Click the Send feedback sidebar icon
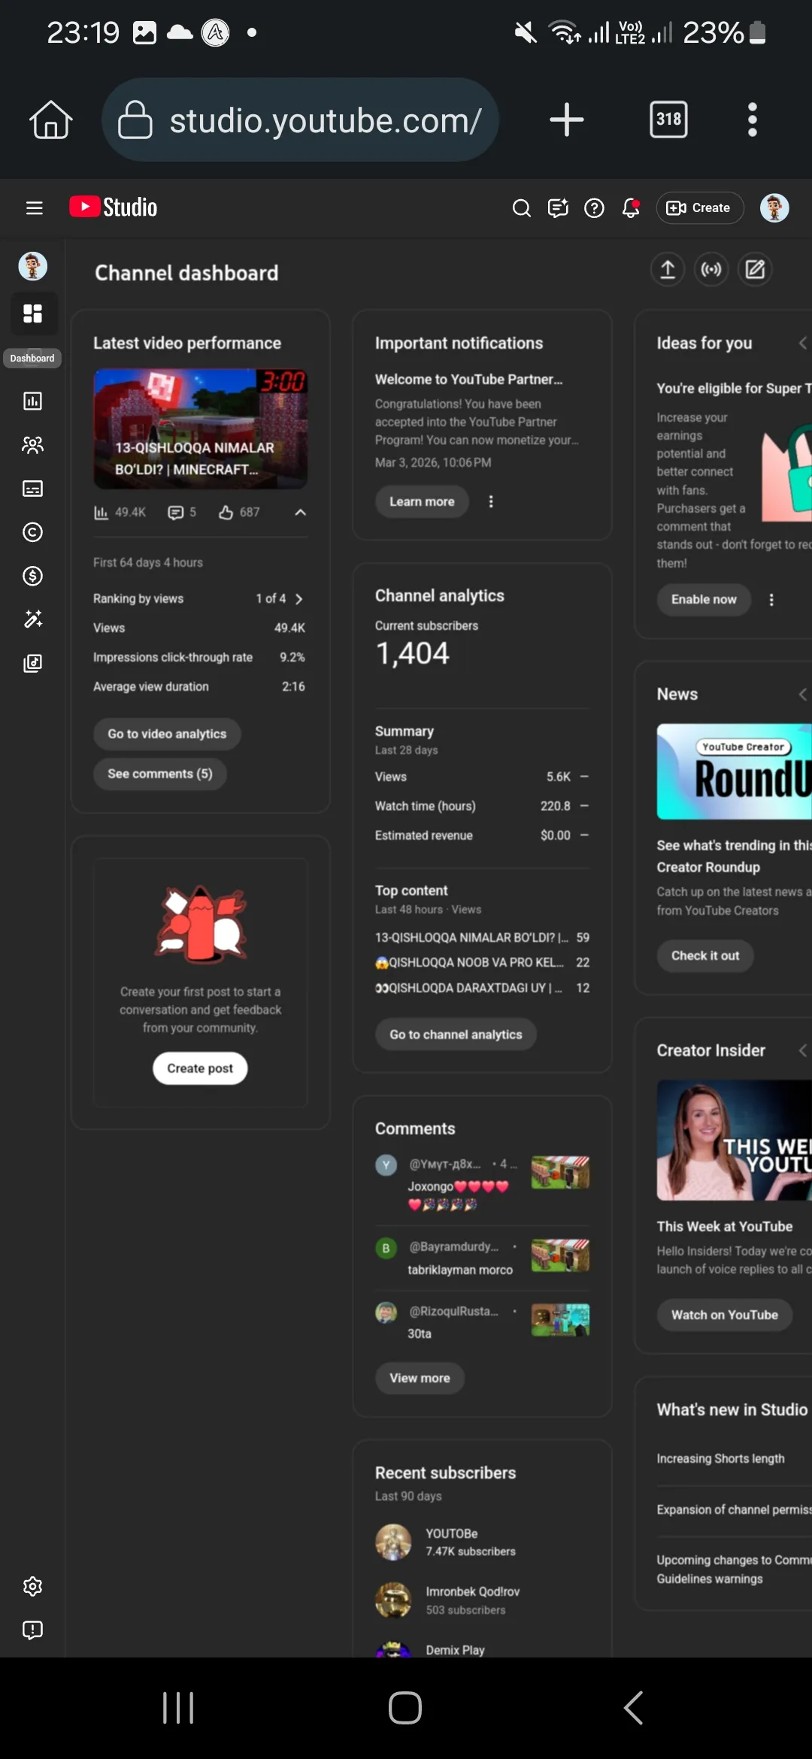Screen dimensions: 812x1759 (x=32, y=1630)
